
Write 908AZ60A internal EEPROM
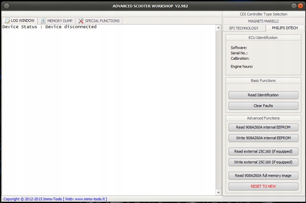(263, 138)
